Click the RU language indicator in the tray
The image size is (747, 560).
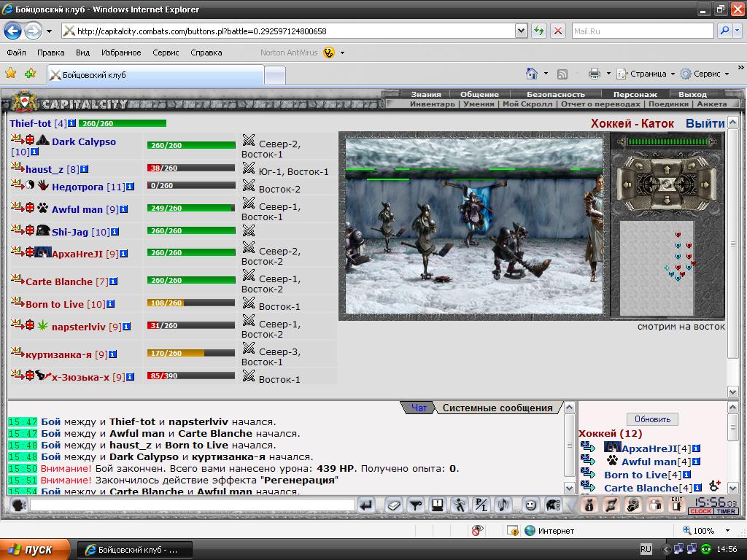click(x=646, y=549)
